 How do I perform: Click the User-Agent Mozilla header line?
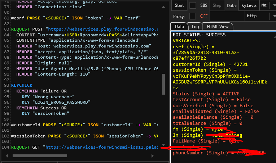pyautogui.click(x=87, y=69)
